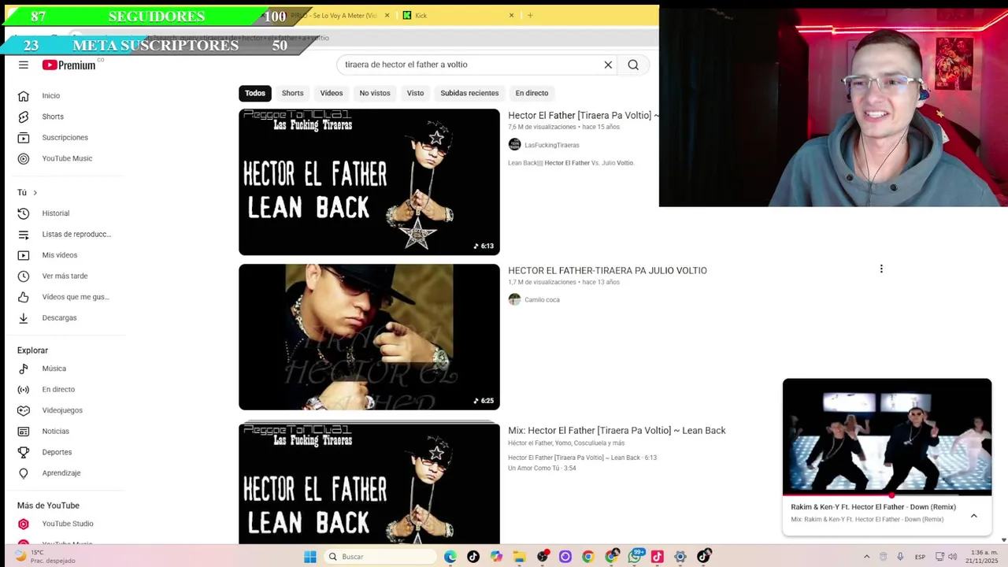This screenshot has height=567, width=1008.
Task: Open the weather widget 15°C
Action: pyautogui.click(x=47, y=557)
